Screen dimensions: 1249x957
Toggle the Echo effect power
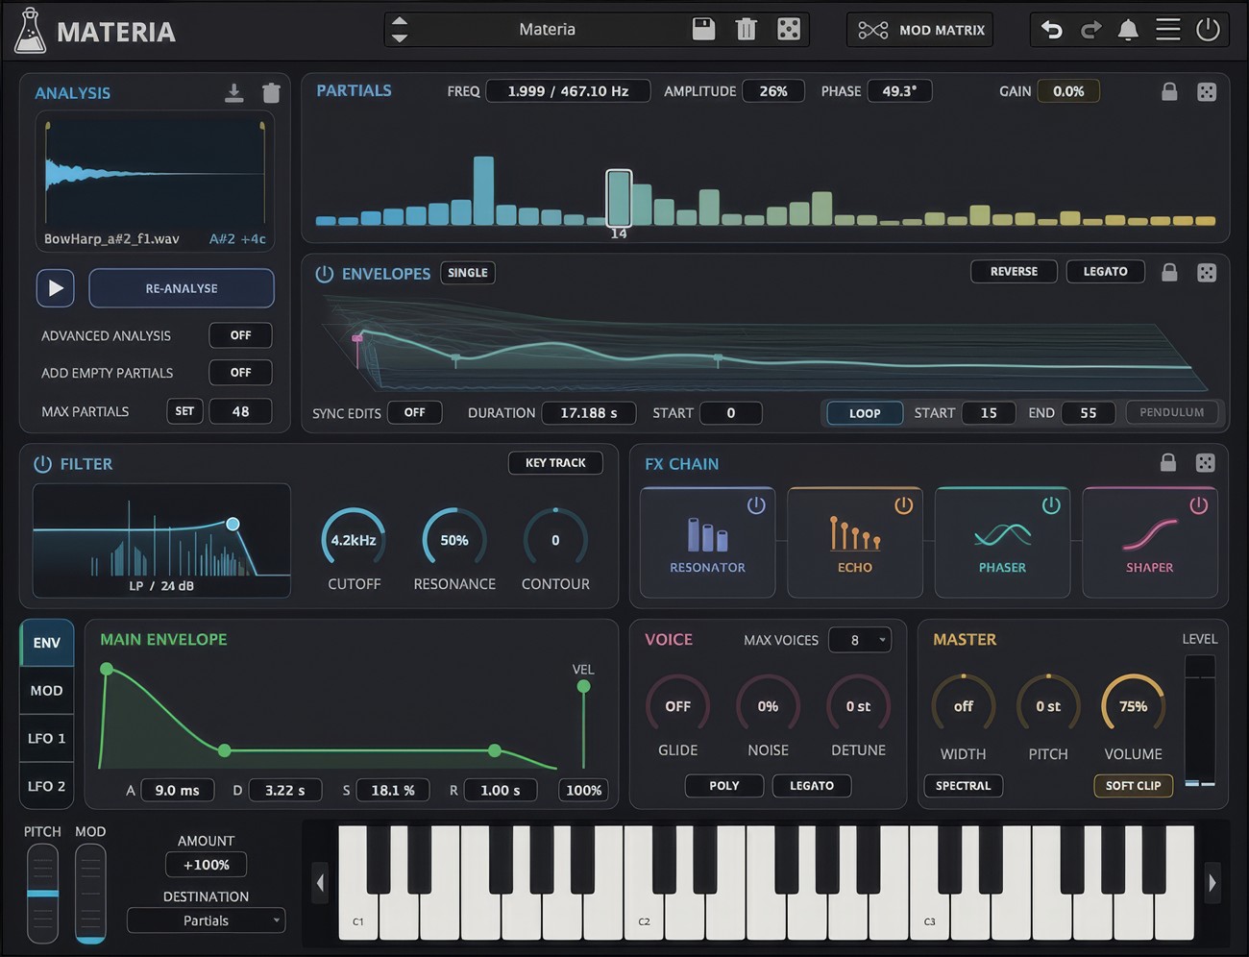click(x=903, y=504)
